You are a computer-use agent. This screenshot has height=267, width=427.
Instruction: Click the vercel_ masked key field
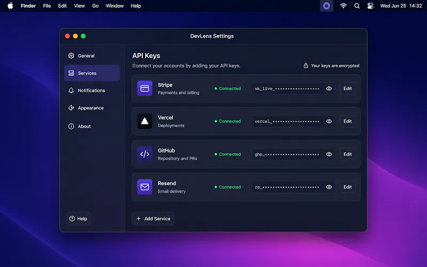293,121
